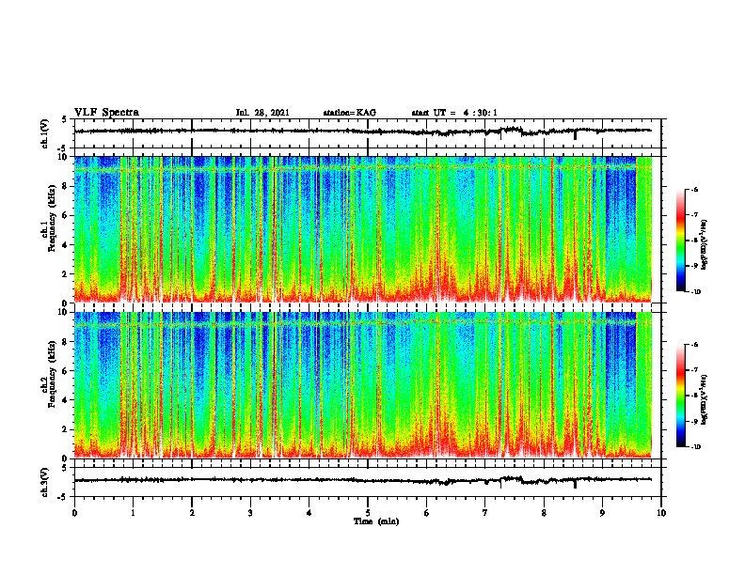Select the ch.2 "Frequency (kHz)" axis label
The image size is (745, 575).
click(x=51, y=373)
